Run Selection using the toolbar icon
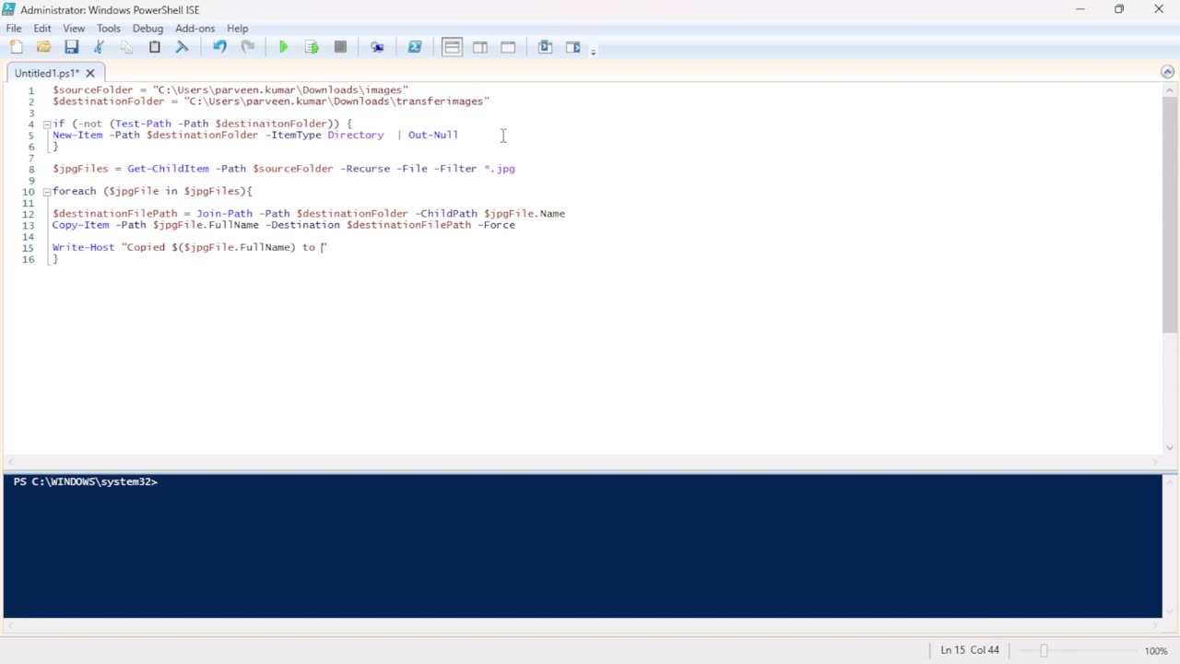This screenshot has height=664, width=1180. pos(312,47)
